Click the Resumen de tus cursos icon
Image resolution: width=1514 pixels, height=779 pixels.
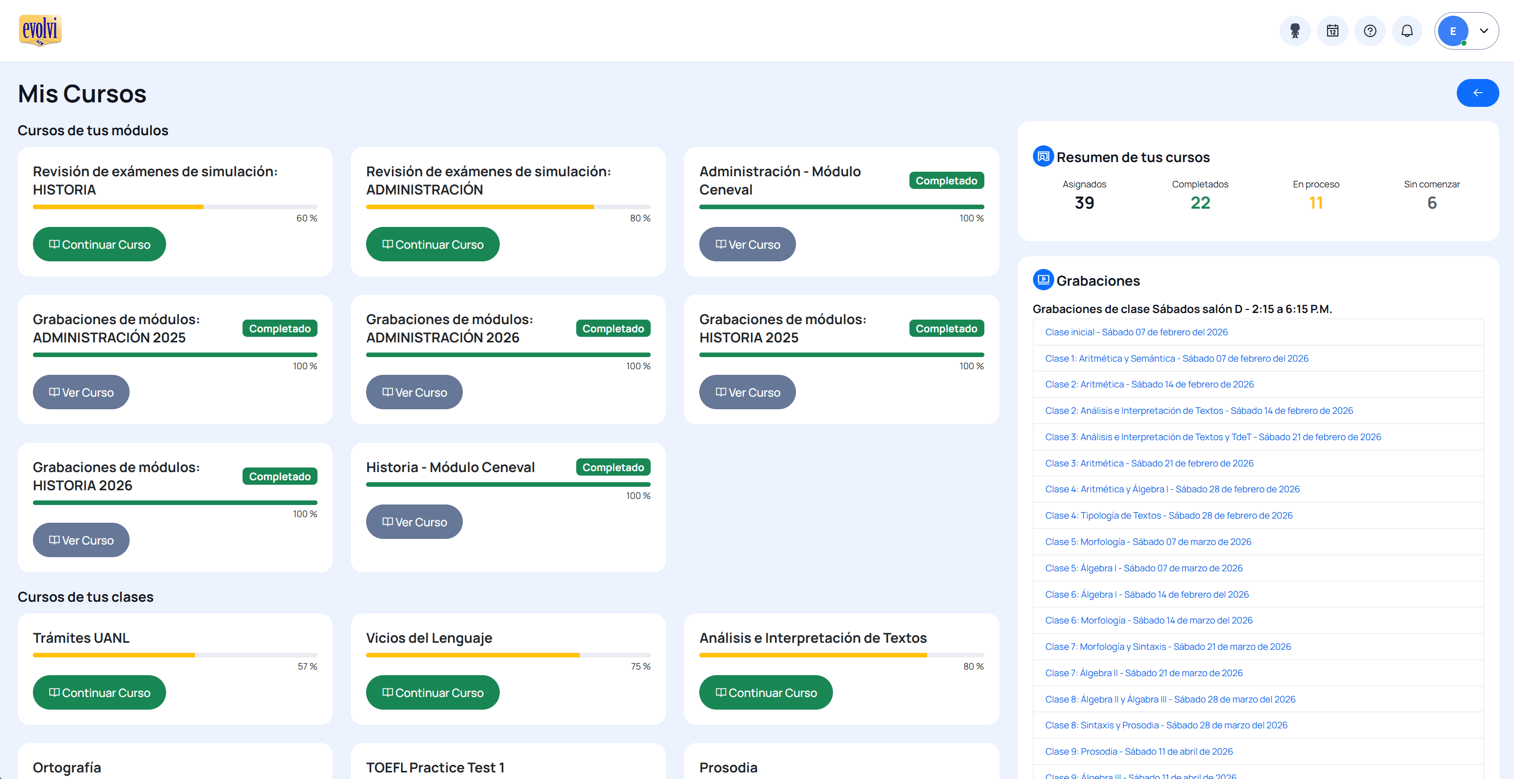click(1043, 157)
